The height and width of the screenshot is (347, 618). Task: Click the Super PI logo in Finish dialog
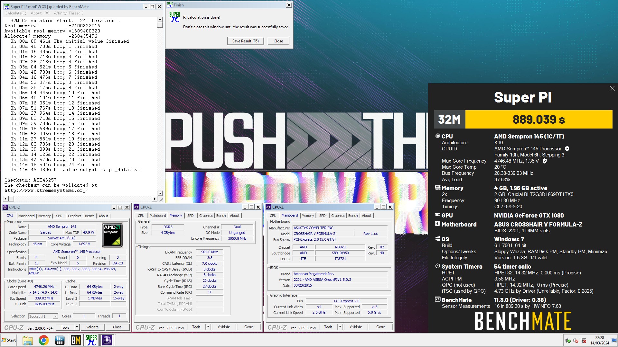174,17
